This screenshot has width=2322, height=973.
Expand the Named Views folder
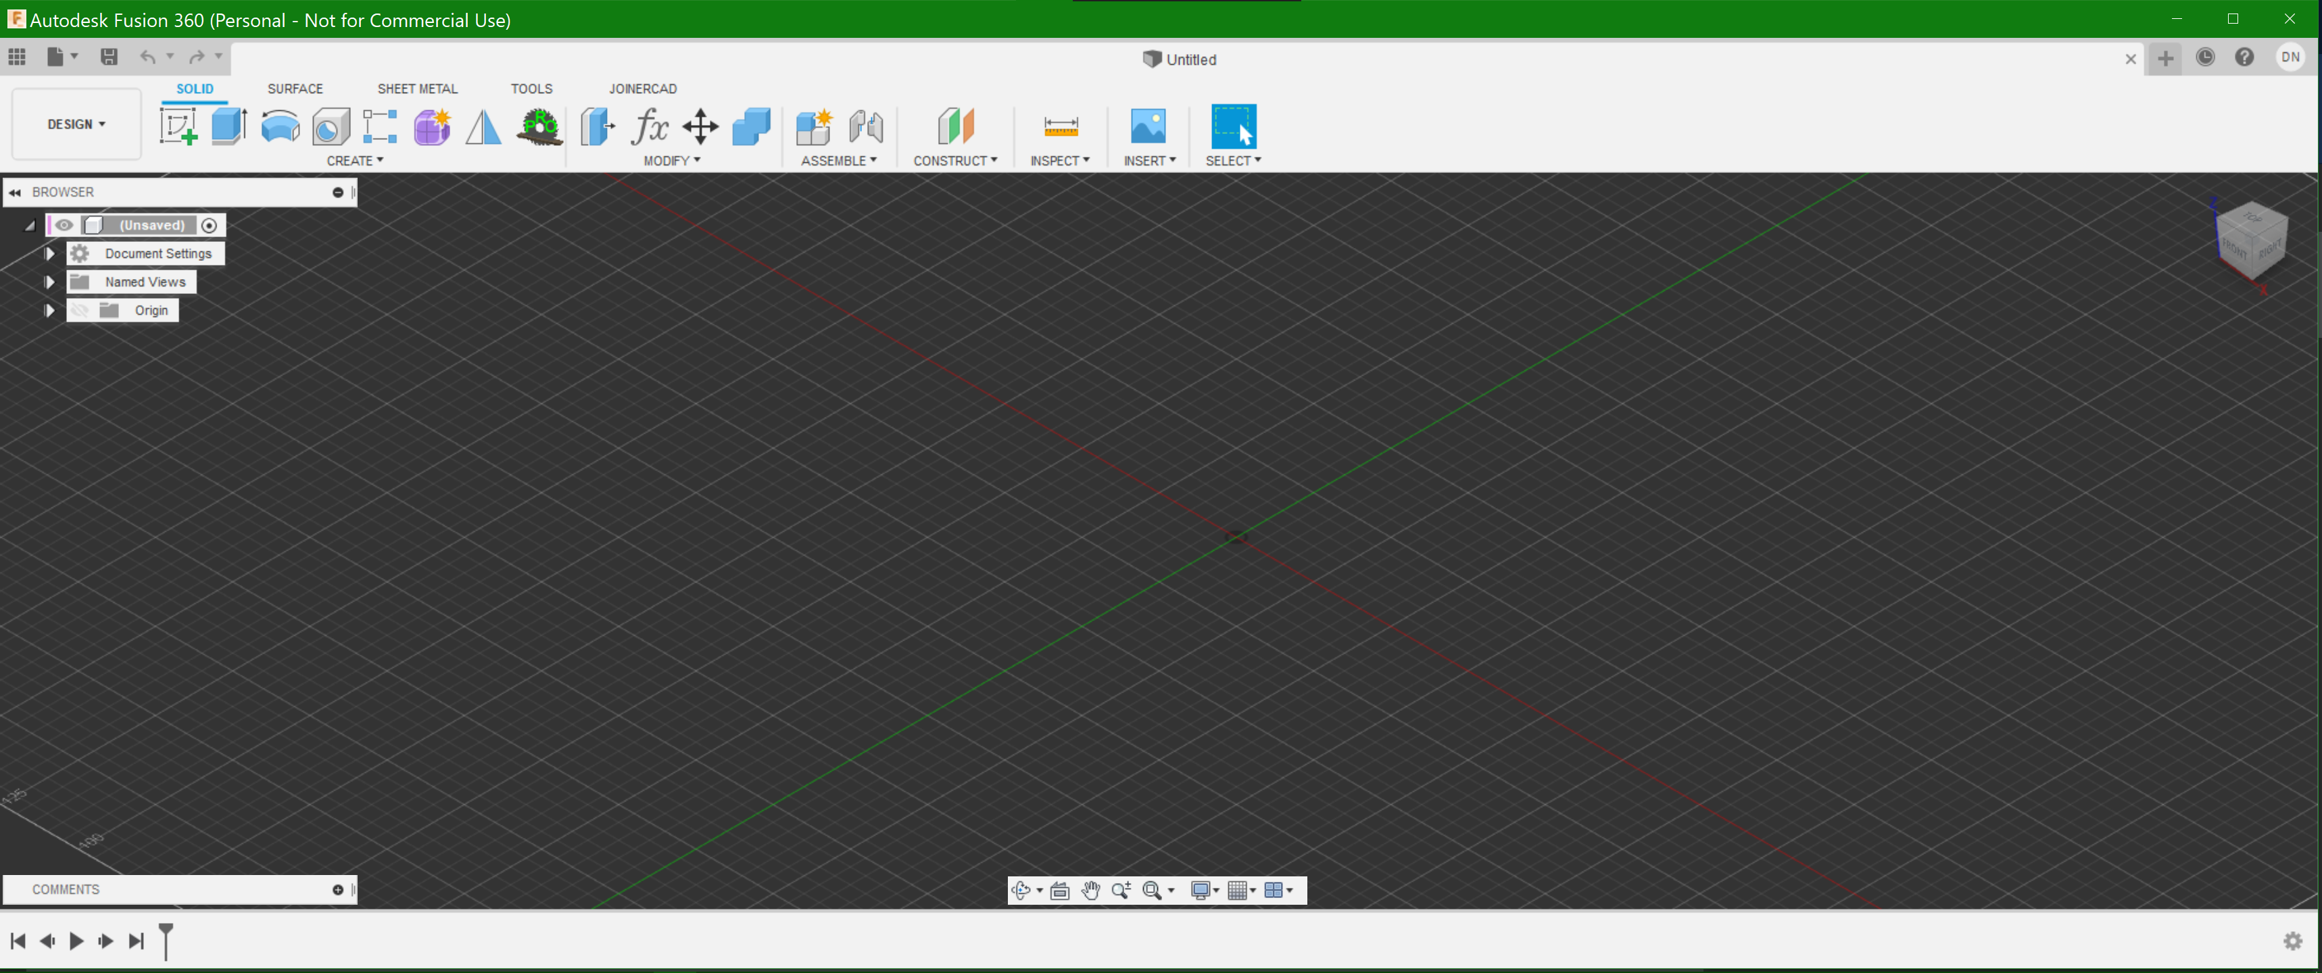[x=49, y=281]
